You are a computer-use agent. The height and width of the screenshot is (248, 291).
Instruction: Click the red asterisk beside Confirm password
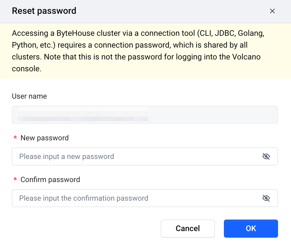click(x=15, y=180)
